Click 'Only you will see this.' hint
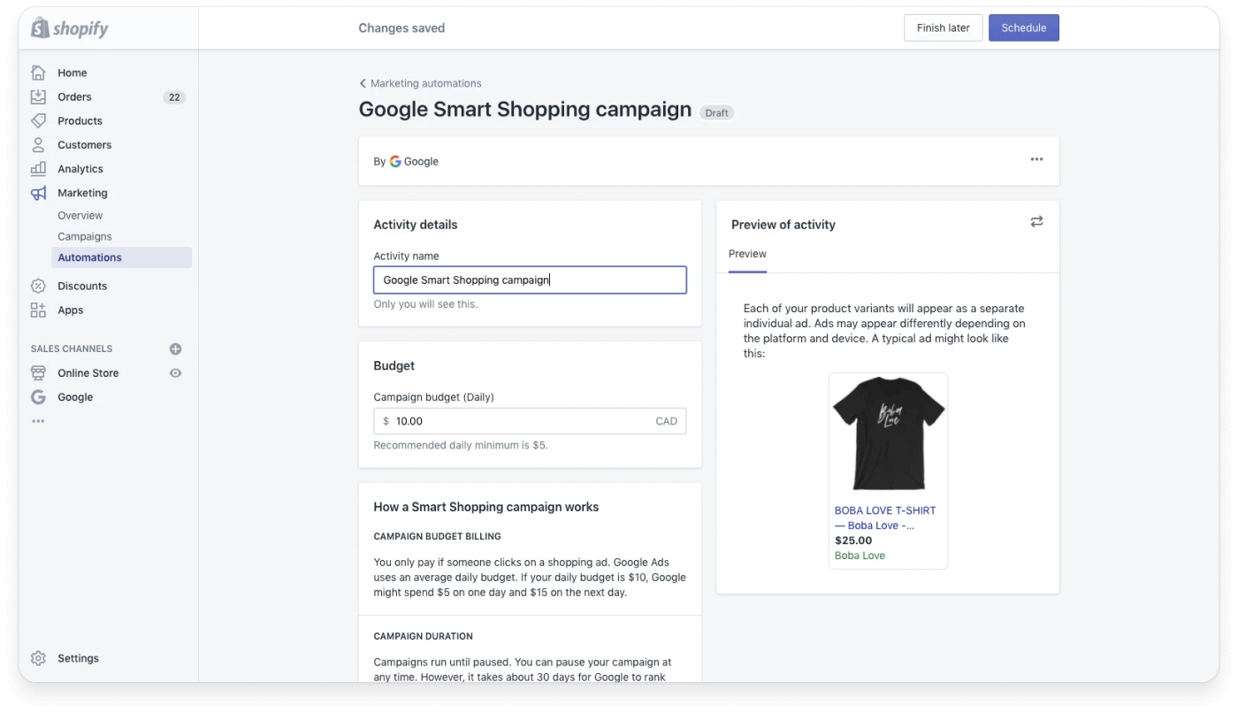Screen dimensions: 1238x713 pos(425,303)
